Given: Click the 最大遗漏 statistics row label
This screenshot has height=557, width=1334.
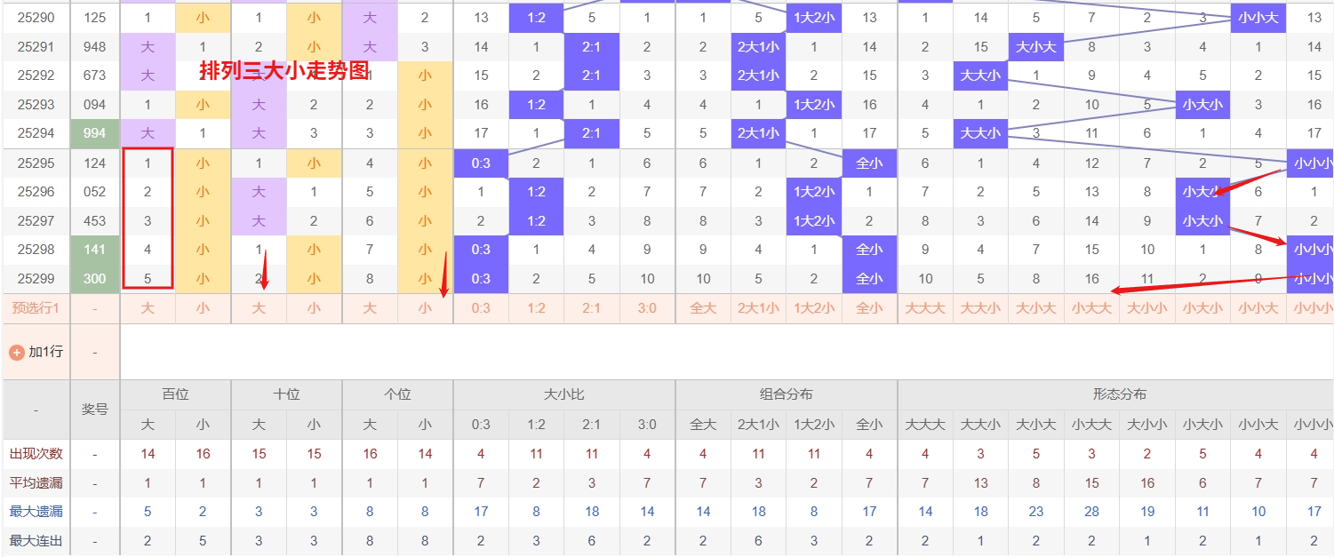Looking at the screenshot, I should tap(36, 512).
